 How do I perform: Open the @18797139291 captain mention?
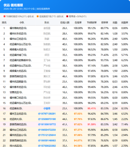pyautogui.click(x=47, y=114)
